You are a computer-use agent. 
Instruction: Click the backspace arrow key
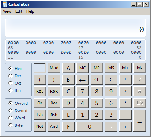83,79
